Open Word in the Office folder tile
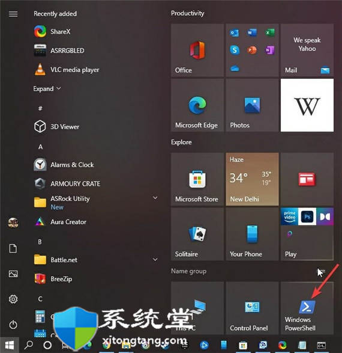This screenshot has height=353, width=342. click(252, 33)
